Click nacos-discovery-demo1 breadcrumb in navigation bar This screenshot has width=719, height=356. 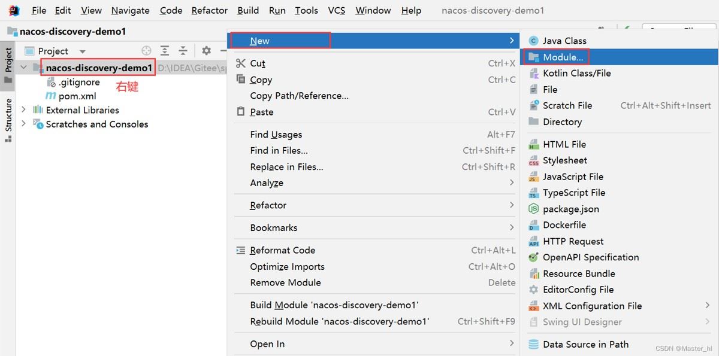(72, 31)
